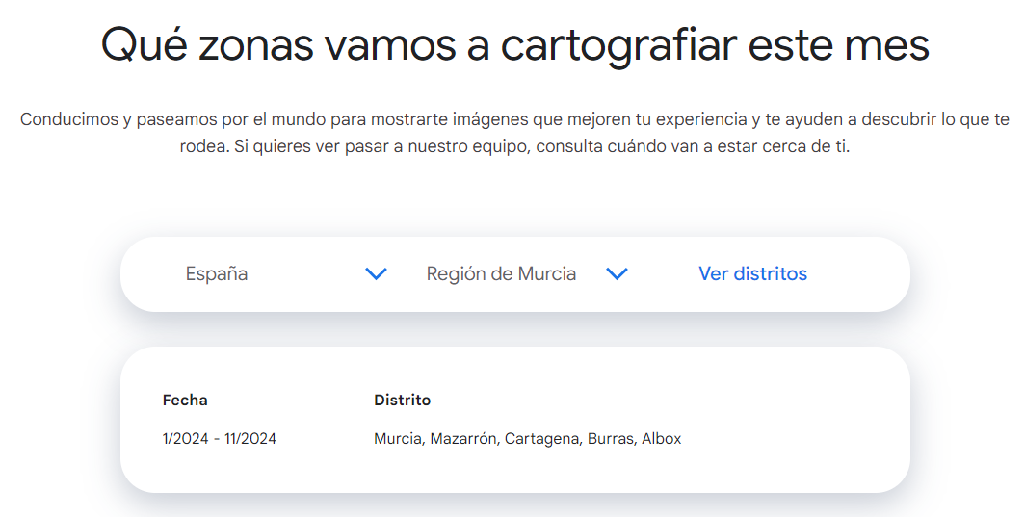The height and width of the screenshot is (517, 1025).
Task: Click the chevron next to Región de Murcia
Action: click(x=617, y=274)
